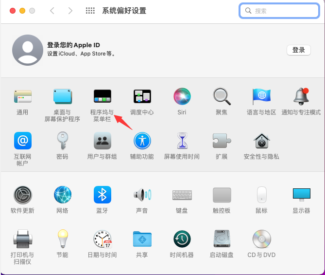This screenshot has width=325, height=275.
Task: Open 键盘 Keyboard preferences
Action: (182, 195)
